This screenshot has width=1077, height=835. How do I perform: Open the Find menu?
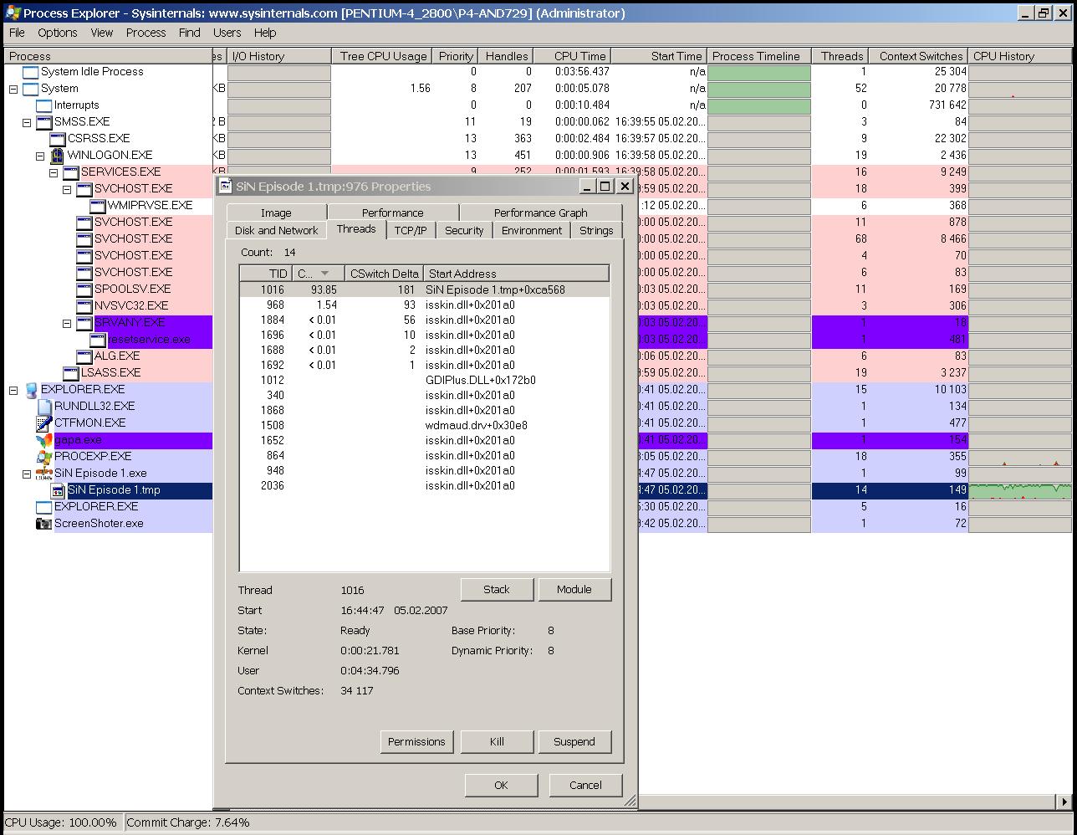click(190, 33)
